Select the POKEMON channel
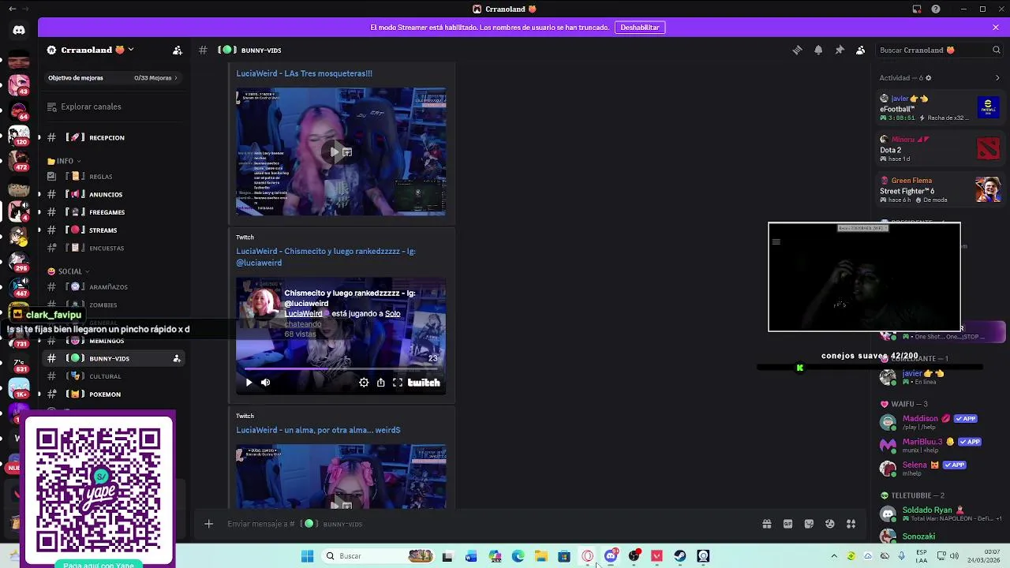 pyautogui.click(x=114, y=394)
